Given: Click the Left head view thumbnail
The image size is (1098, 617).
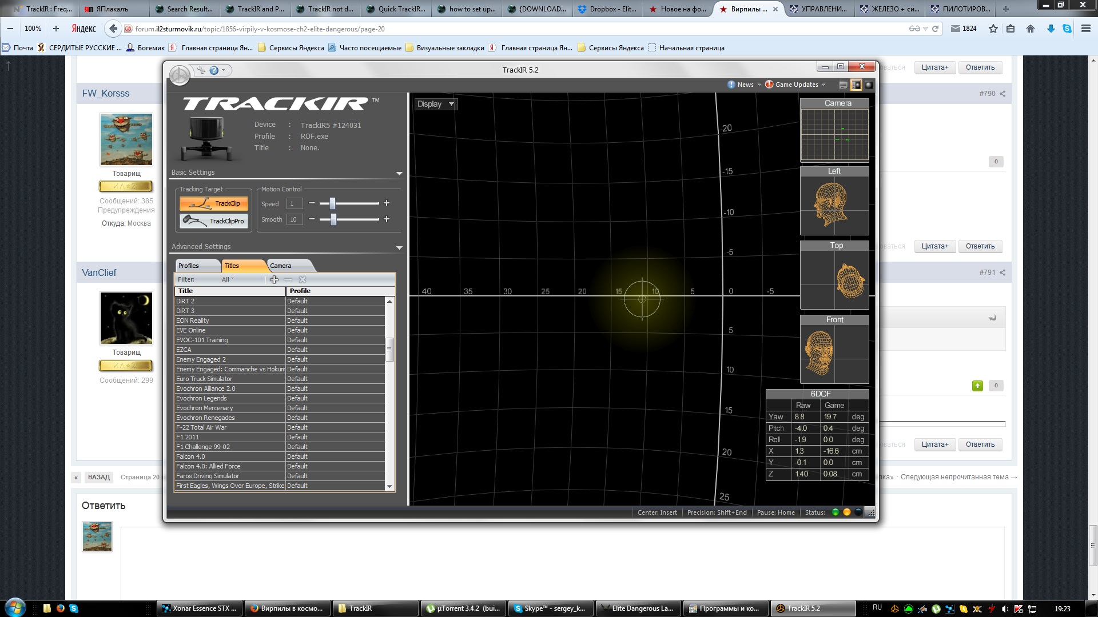Looking at the screenshot, I should [834, 201].
